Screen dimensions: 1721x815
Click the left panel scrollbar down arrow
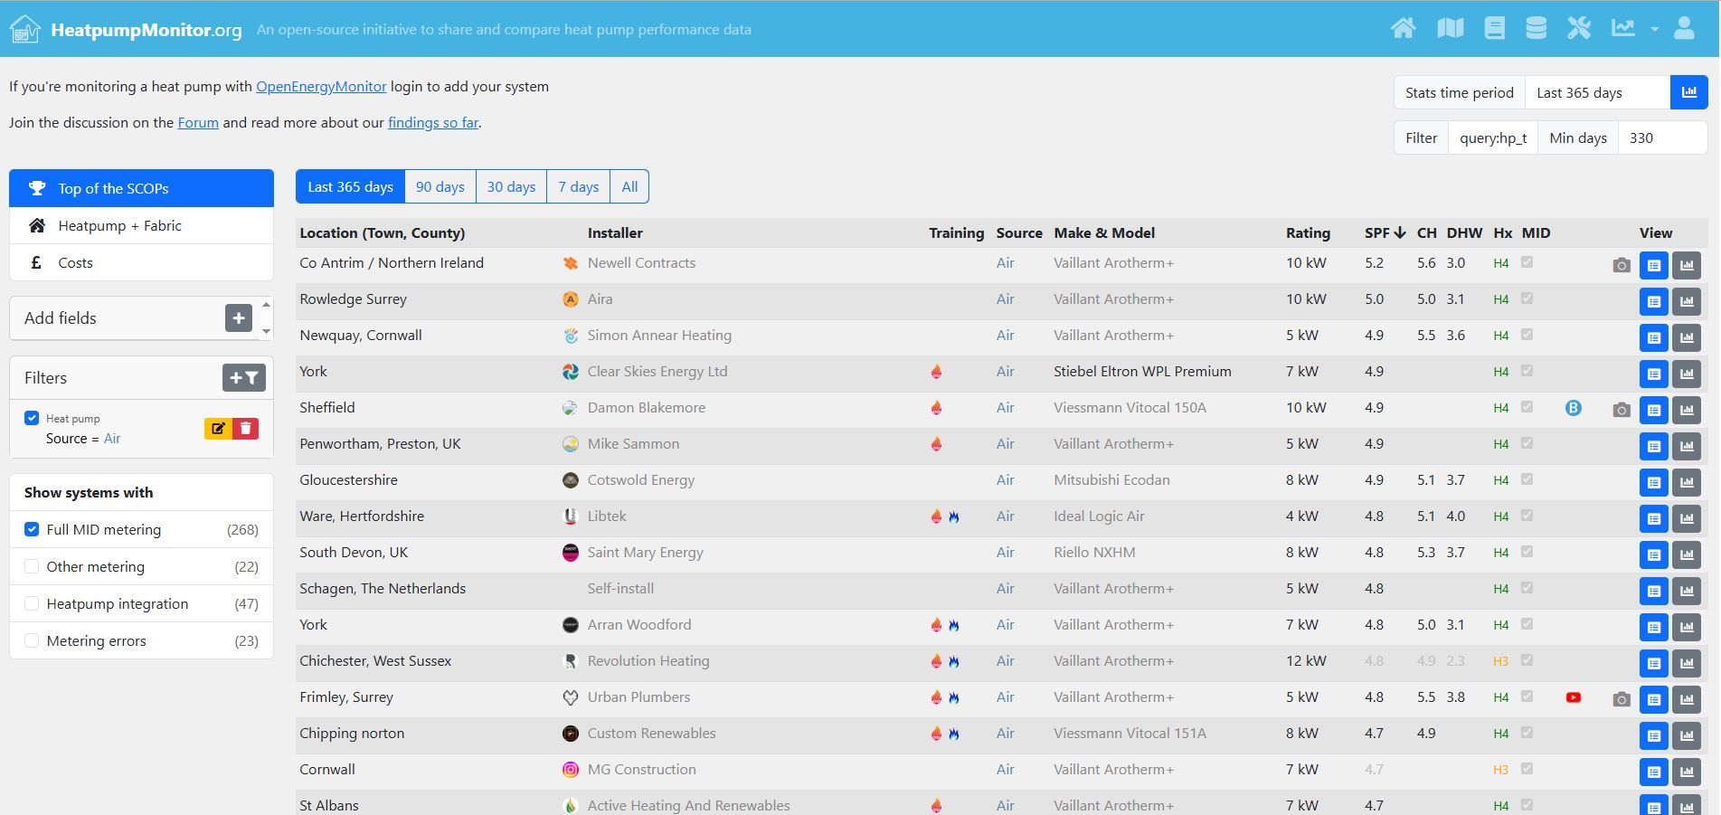coord(266,331)
